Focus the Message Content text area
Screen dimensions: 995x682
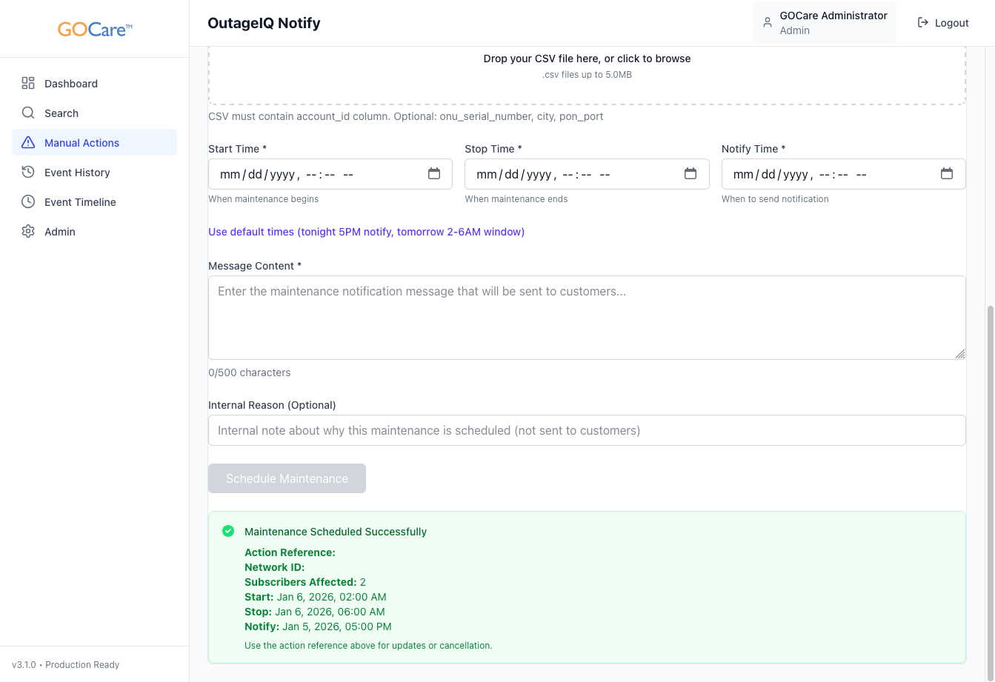click(587, 318)
